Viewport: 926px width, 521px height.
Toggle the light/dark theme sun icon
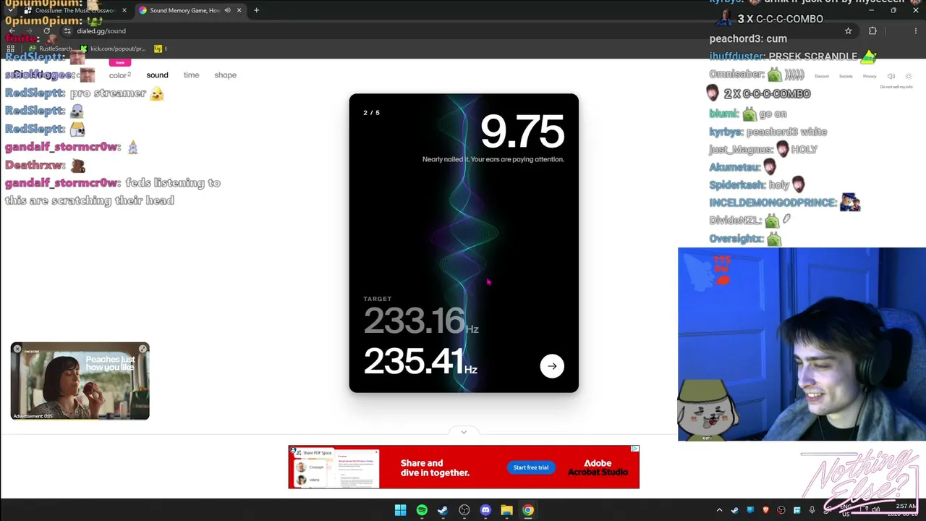tap(909, 77)
